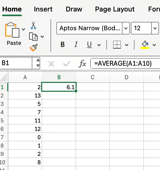160x170 pixels.
Task: Click the Copy icon
Action: (33, 36)
